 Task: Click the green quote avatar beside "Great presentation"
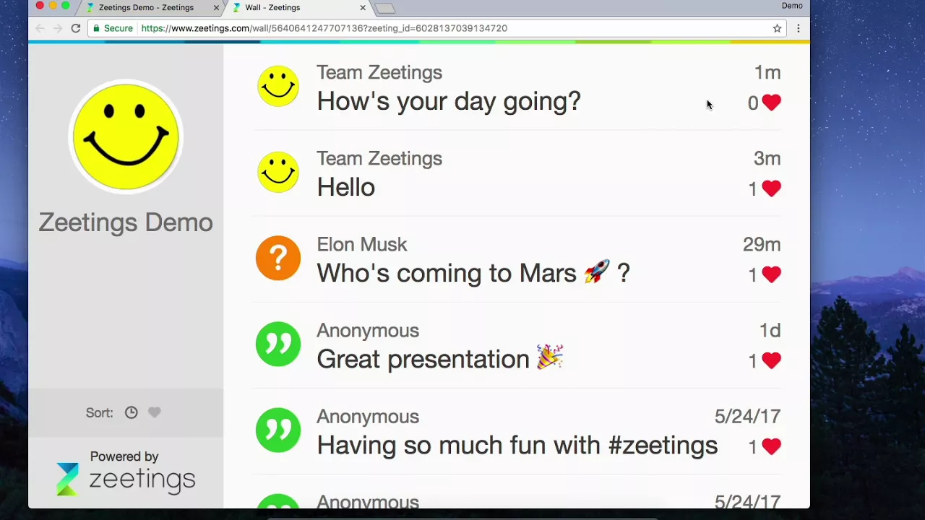coord(278,344)
